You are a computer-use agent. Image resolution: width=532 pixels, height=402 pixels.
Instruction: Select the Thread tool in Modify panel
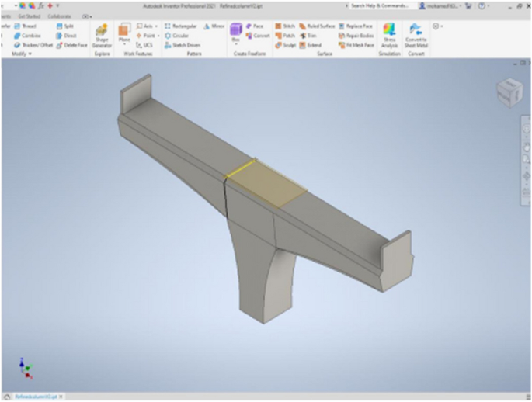27,26
